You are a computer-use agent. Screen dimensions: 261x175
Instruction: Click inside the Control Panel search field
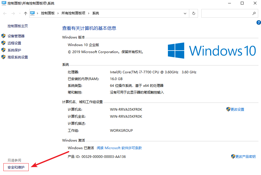pyautogui.click(x=226, y=13)
